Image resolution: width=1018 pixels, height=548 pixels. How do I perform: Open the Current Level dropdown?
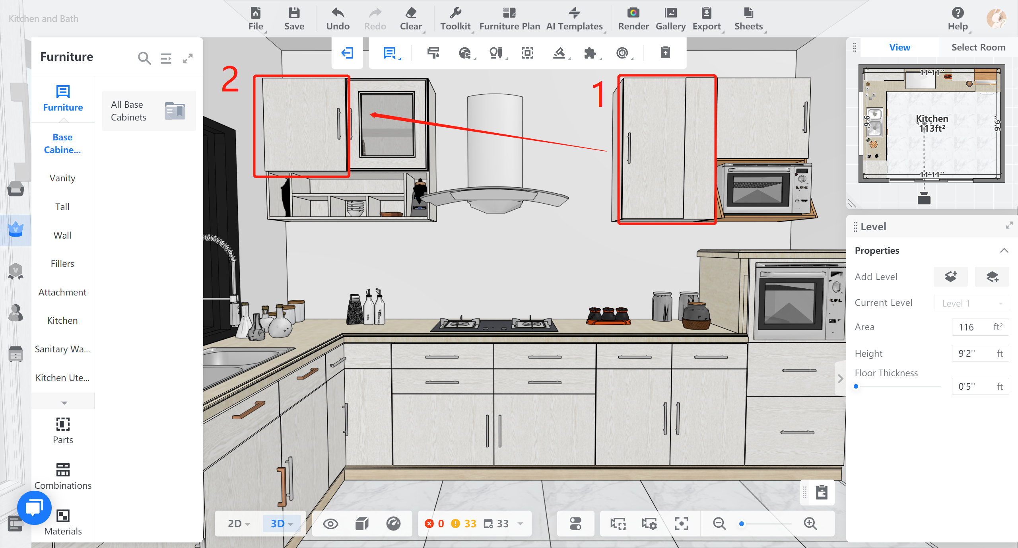tap(971, 303)
